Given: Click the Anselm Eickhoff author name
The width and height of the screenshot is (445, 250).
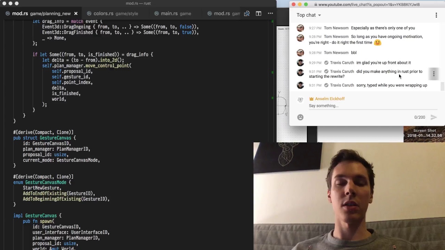Looking at the screenshot, I should 330,99.
